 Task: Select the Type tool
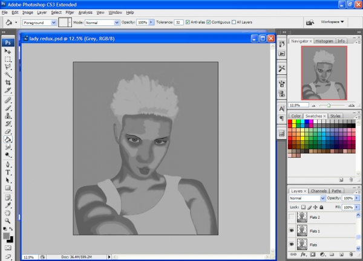8,172
